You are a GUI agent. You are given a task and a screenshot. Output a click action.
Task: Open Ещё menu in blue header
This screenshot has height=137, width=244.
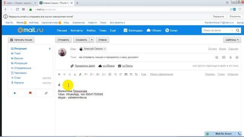click(113, 30)
